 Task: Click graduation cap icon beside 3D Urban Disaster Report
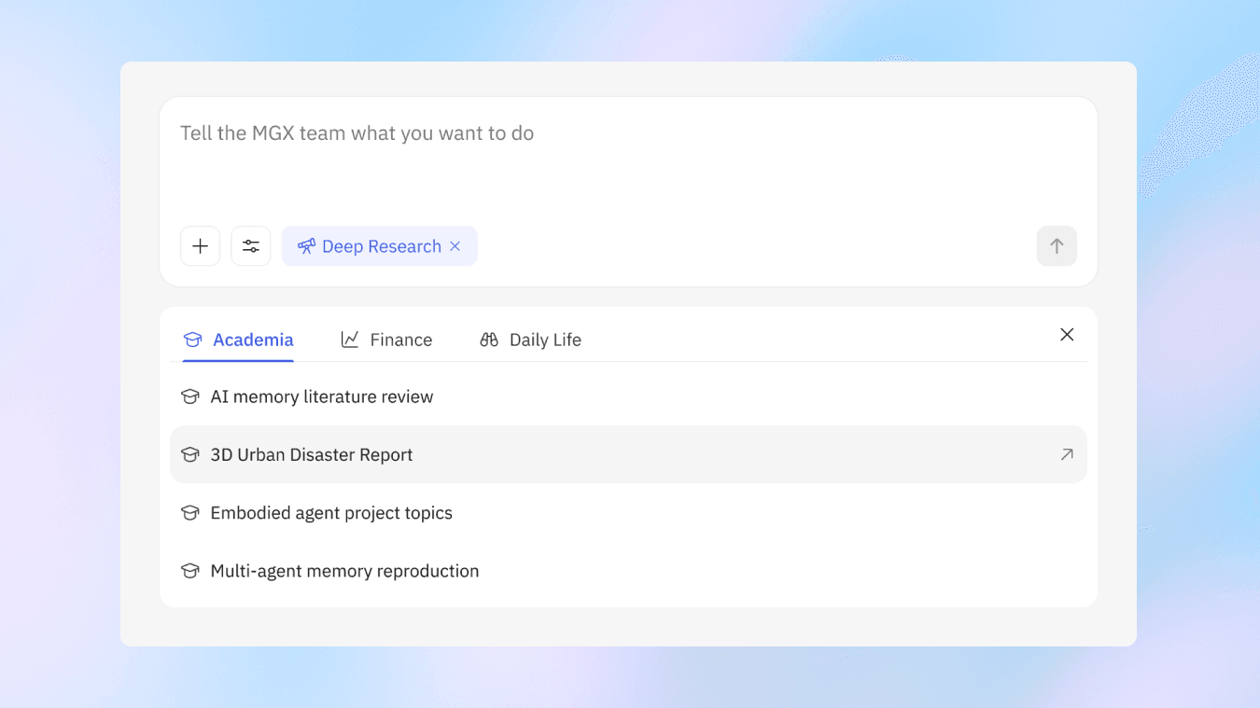(190, 454)
